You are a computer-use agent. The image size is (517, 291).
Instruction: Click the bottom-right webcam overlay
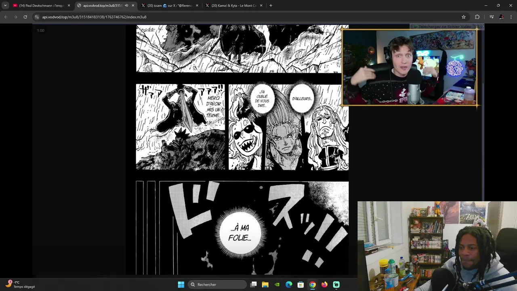(437, 246)
